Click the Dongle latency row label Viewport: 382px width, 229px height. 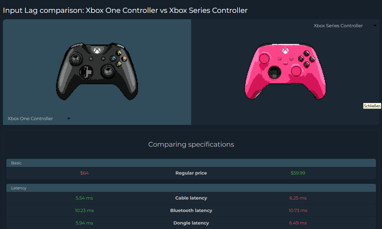(x=191, y=223)
